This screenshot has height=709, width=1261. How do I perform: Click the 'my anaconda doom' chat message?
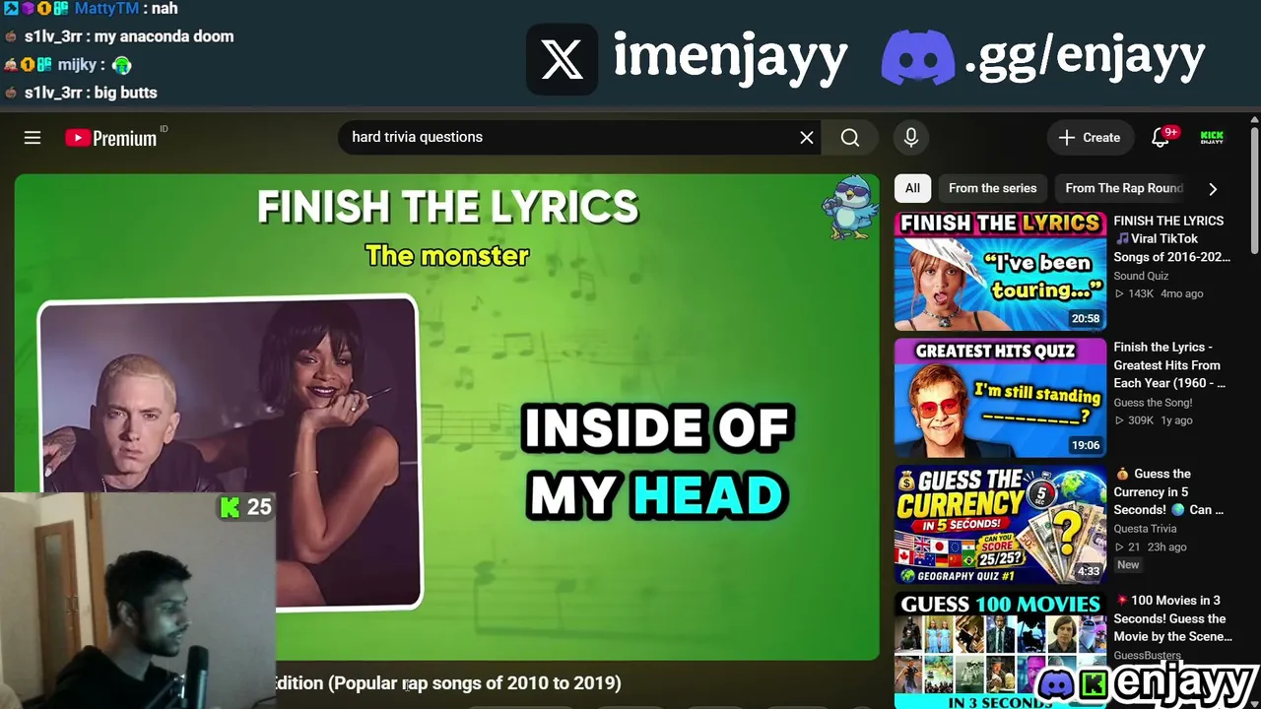coord(165,36)
